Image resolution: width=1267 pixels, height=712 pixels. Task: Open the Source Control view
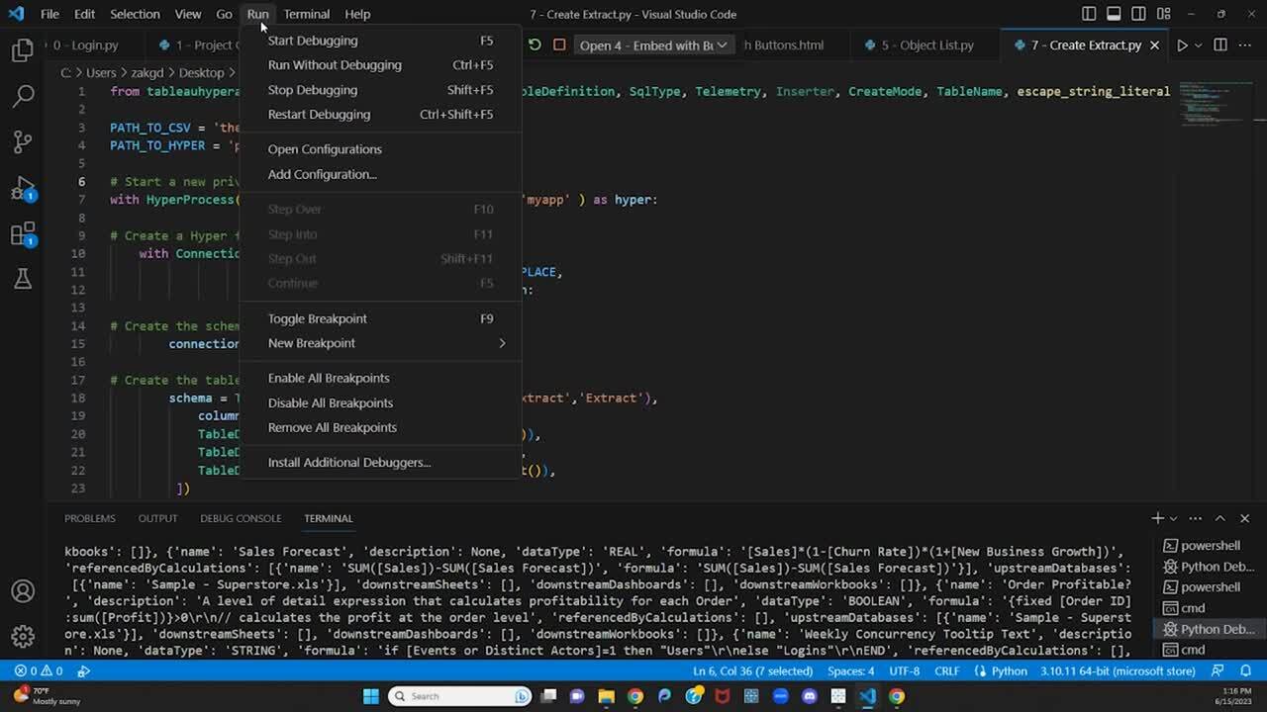tap(23, 141)
